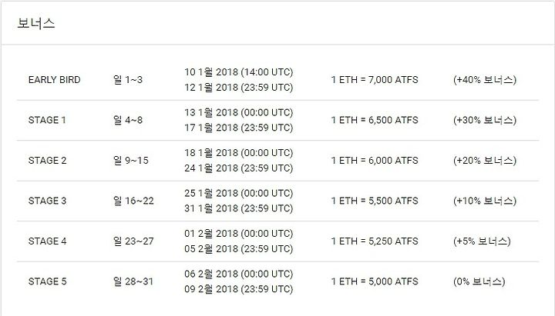Viewport: 555px width, 316px height.
Task: Select the +30% 보너스 text
Action: pos(485,120)
